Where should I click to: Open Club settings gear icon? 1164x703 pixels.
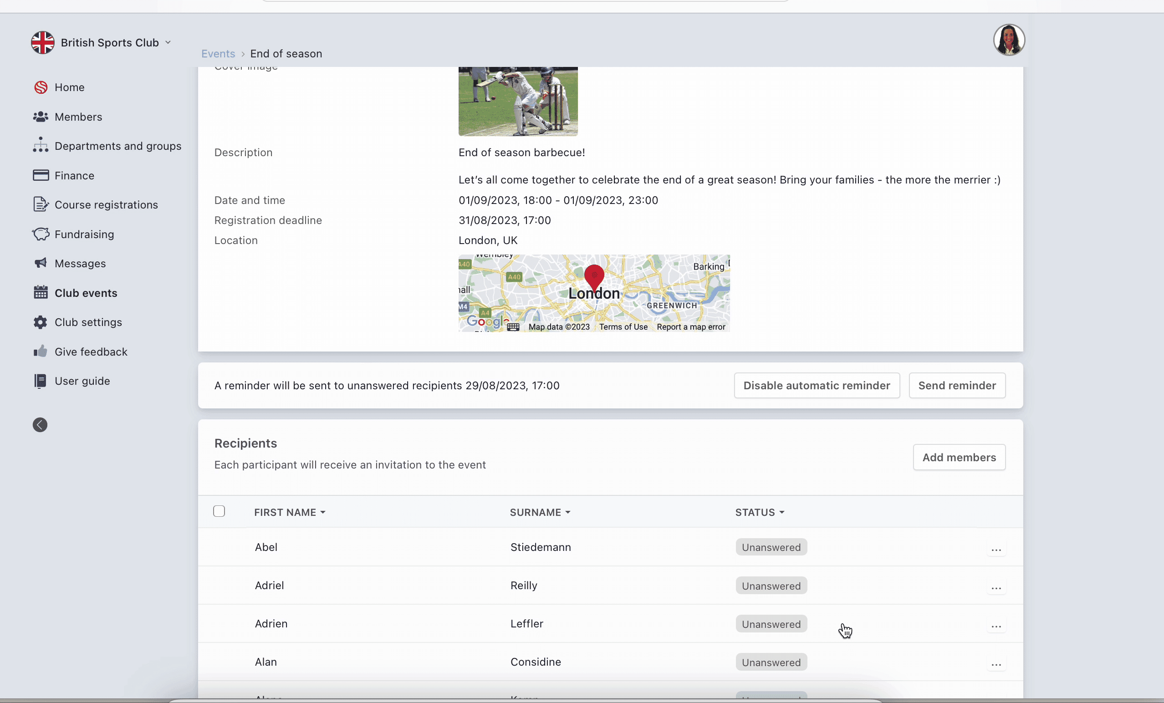pyautogui.click(x=41, y=322)
